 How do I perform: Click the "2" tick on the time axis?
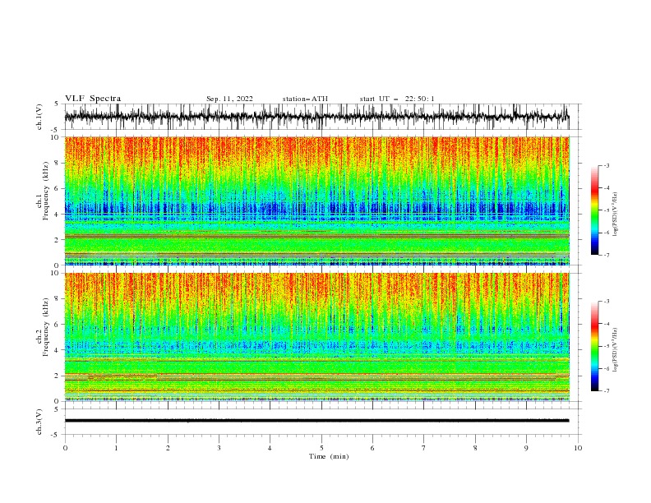click(x=168, y=448)
